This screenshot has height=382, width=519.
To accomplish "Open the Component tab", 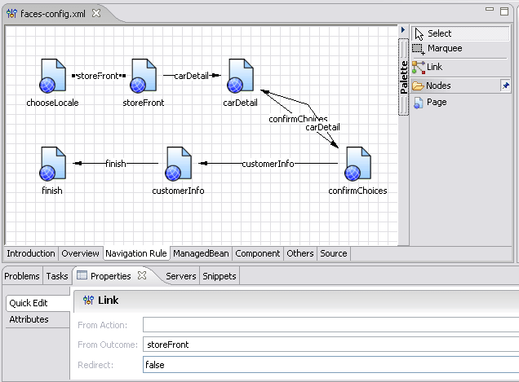I will (258, 253).
